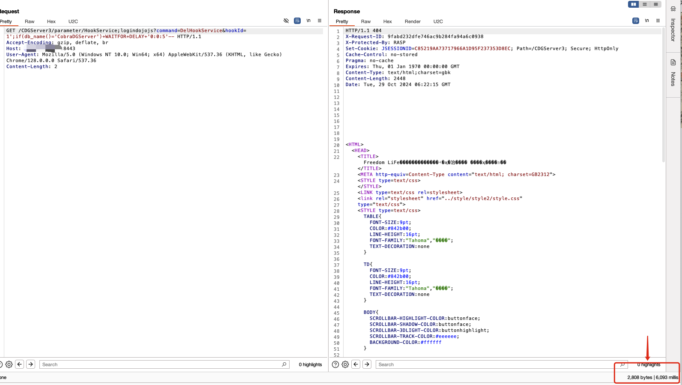Click the magnifier icon in Request search
682x385 pixels.
point(284,364)
